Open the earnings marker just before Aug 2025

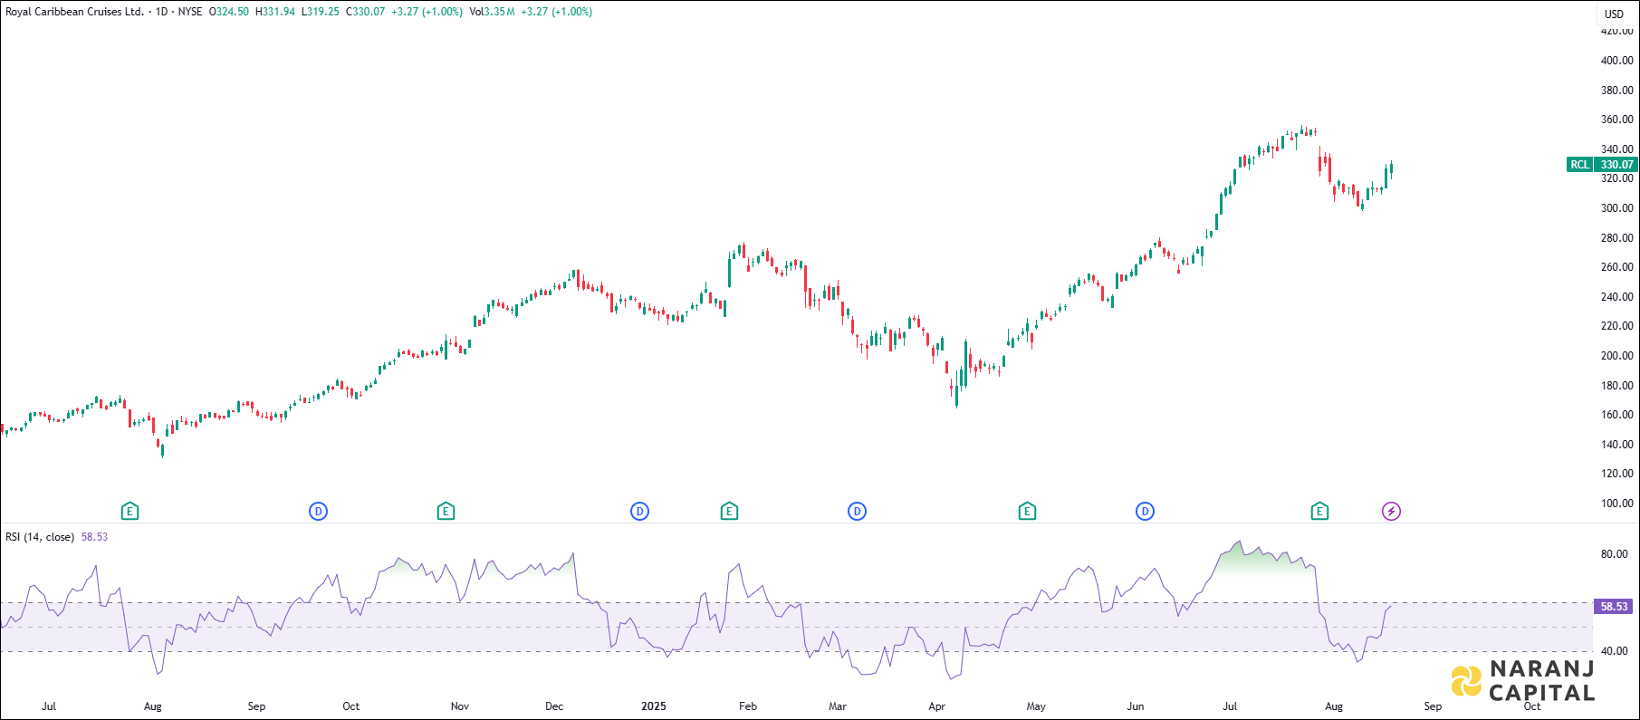pyautogui.click(x=1319, y=512)
